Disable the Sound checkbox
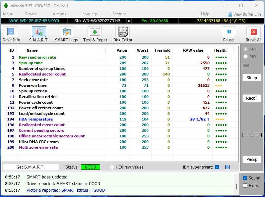The image size is (265, 197). 245,178
